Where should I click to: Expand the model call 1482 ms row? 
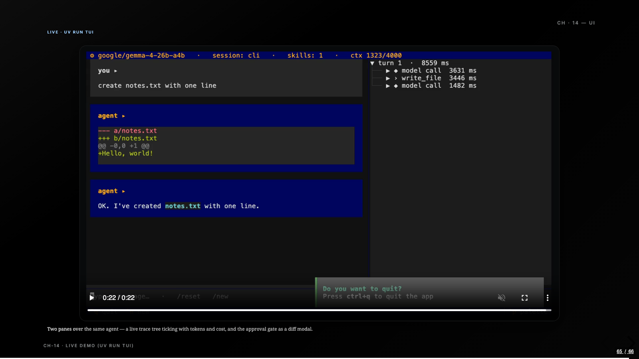tap(388, 86)
